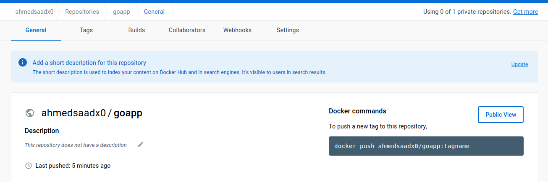Screen dimensions: 548x182
Task: Click the goapp breadcrumb
Action: coord(121,12)
